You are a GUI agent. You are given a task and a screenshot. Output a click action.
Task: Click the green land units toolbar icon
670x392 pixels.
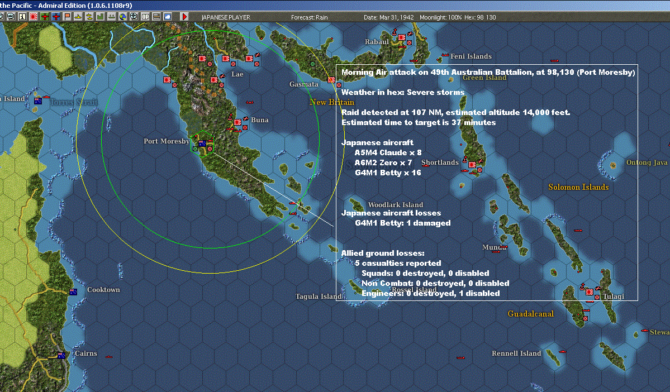(101, 17)
